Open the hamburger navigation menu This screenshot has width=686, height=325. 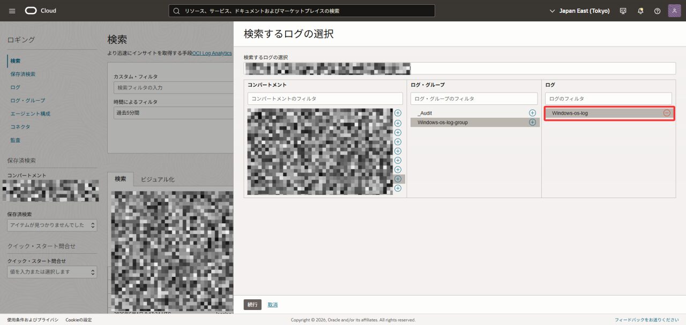click(12, 11)
